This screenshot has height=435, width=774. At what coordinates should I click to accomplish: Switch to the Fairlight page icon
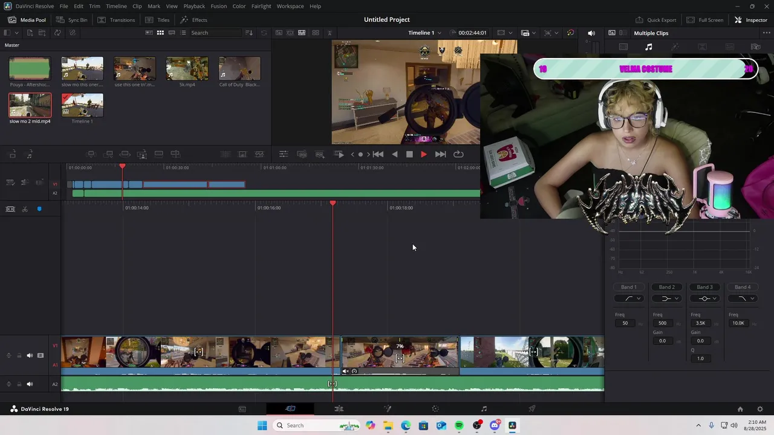(484, 409)
